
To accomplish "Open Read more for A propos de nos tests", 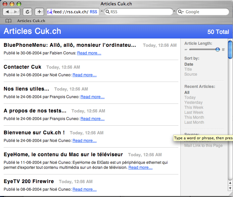I will click(x=92, y=119).
